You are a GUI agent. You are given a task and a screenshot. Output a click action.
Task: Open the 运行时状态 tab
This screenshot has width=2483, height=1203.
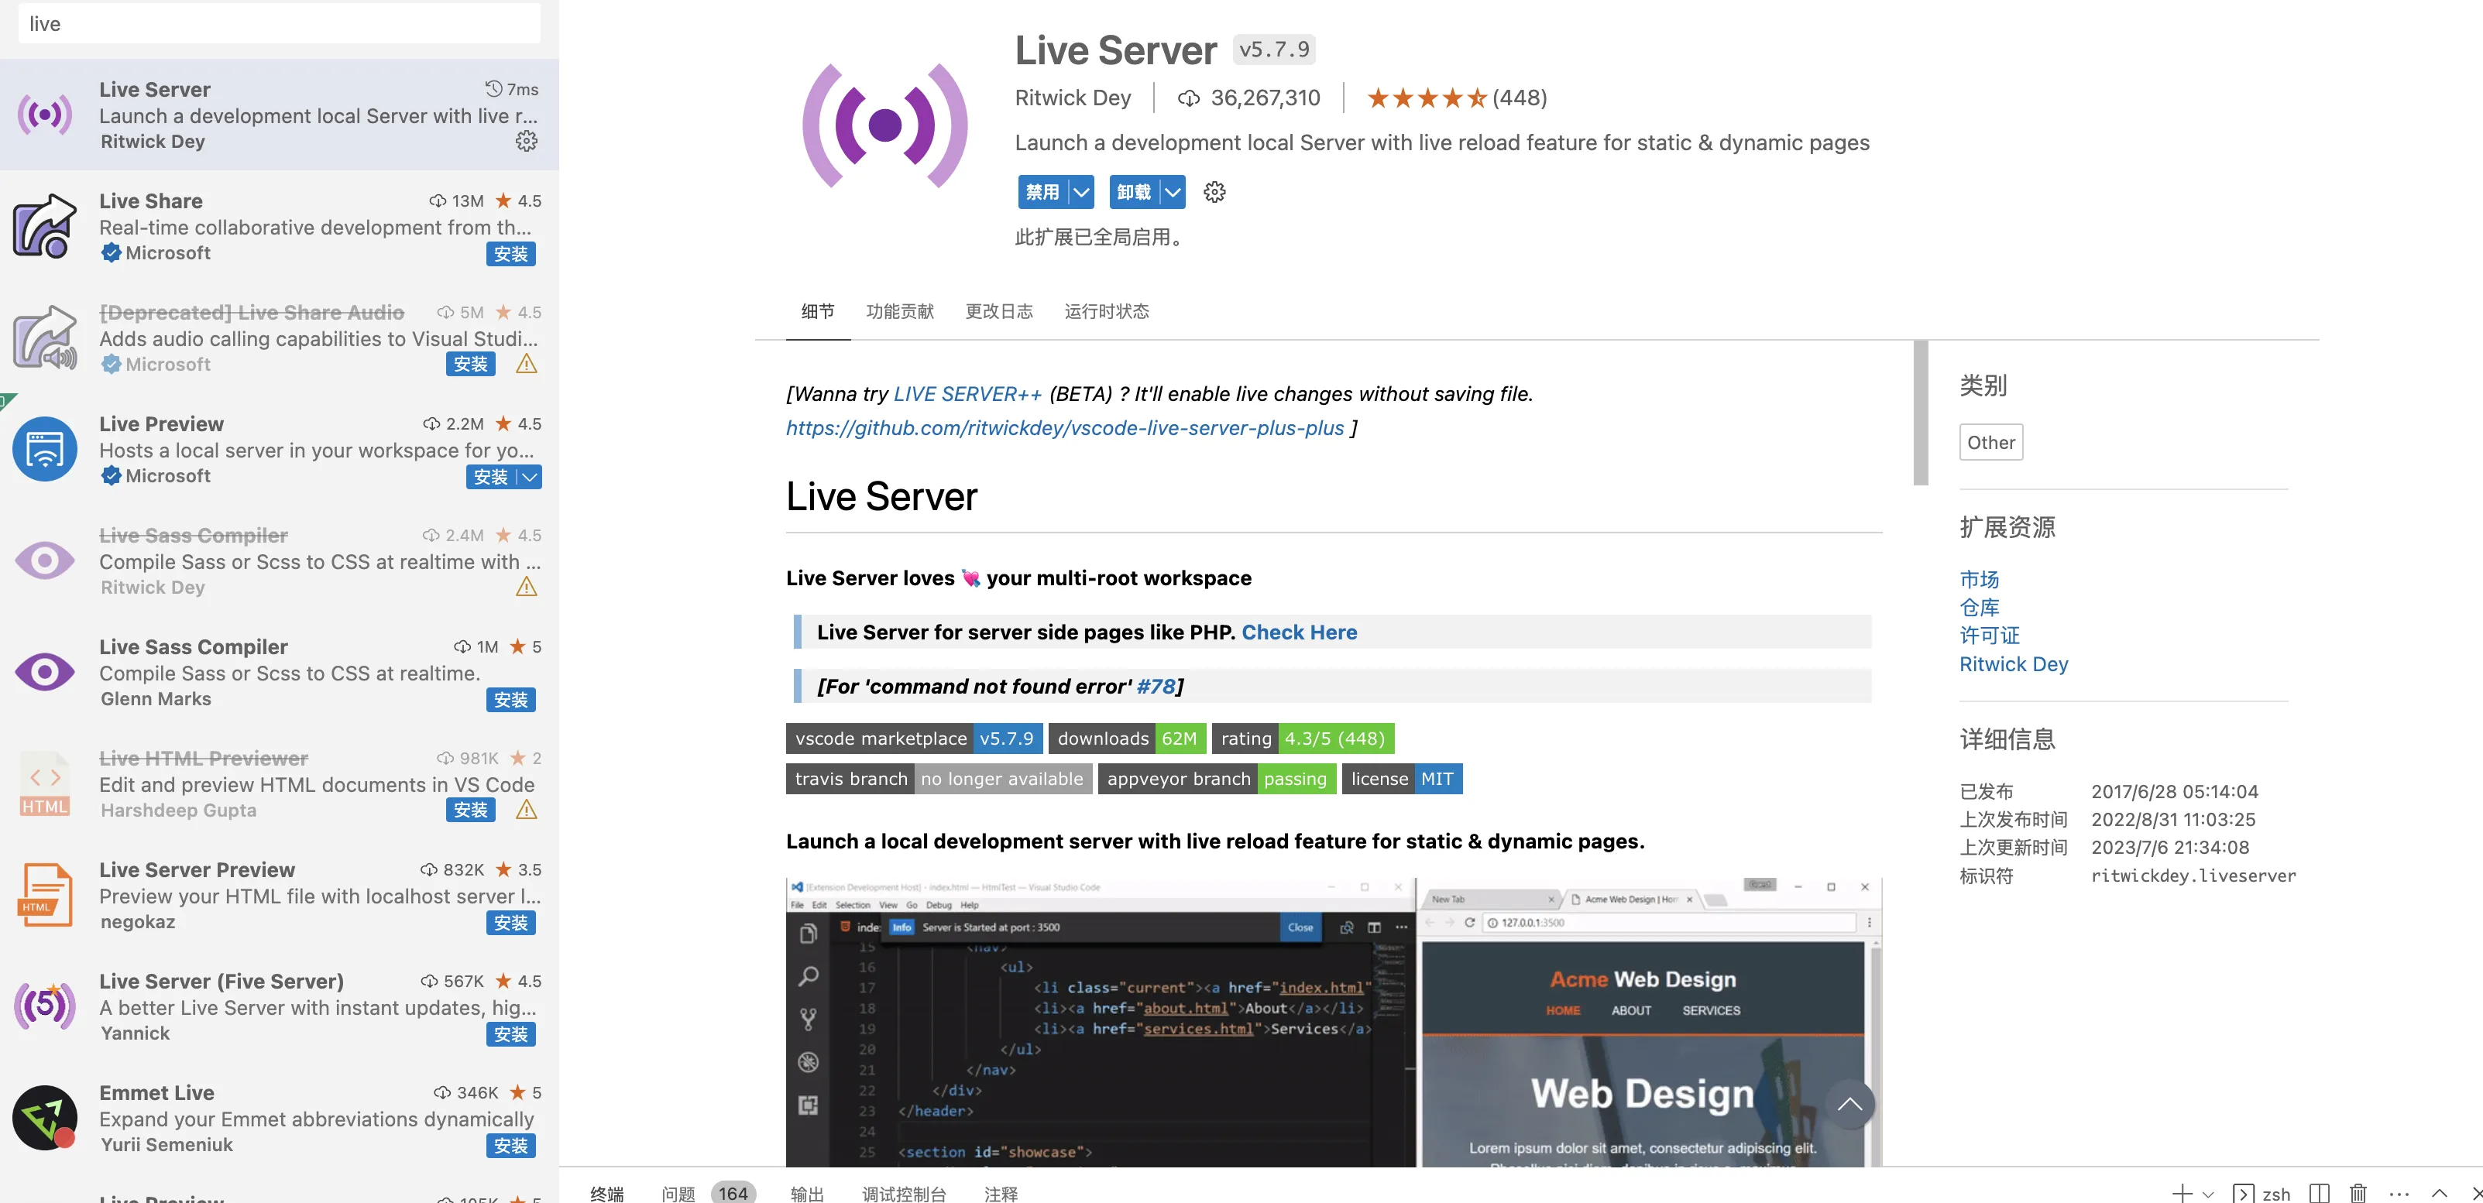[x=1106, y=311]
